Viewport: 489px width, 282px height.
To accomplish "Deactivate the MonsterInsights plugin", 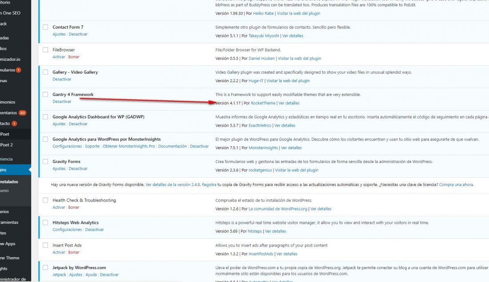I will pos(199,147).
